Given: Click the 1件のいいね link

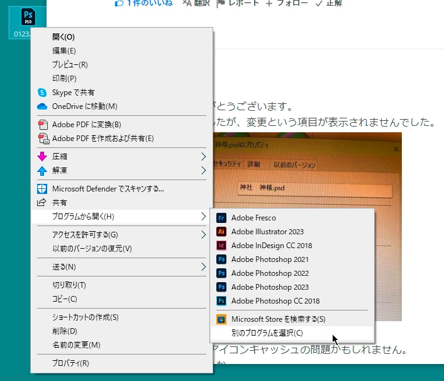Looking at the screenshot, I should click(150, 3).
